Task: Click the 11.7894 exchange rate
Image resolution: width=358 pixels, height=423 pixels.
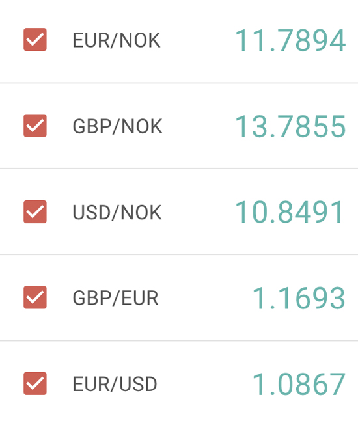Action: point(290,40)
